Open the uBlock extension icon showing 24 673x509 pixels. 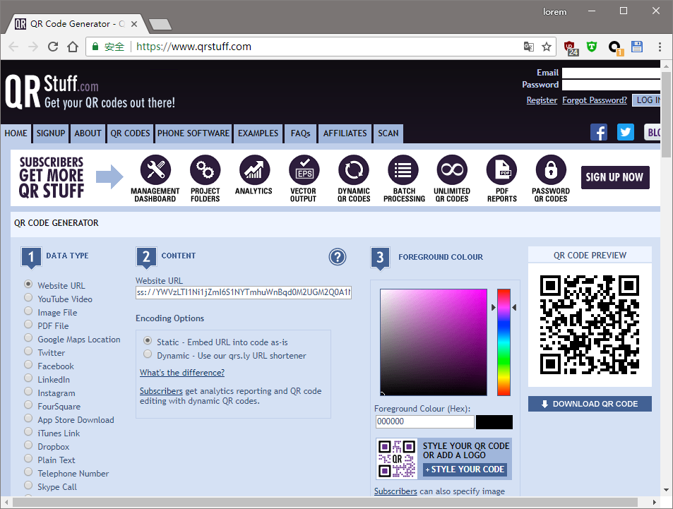pyautogui.click(x=571, y=47)
